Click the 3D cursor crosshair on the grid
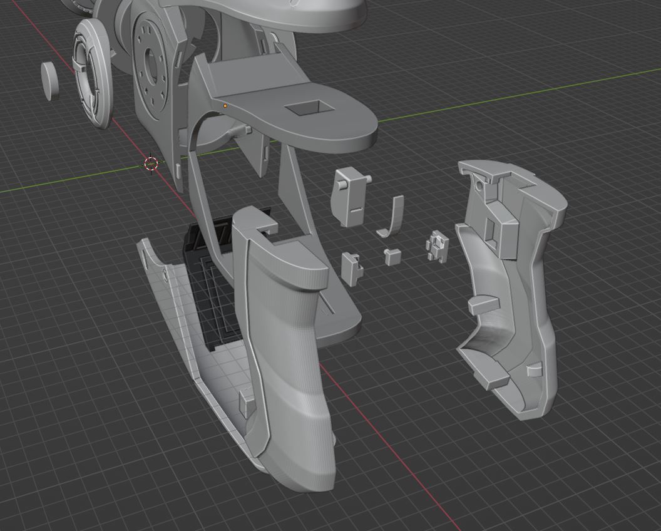661x531 pixels. point(151,163)
